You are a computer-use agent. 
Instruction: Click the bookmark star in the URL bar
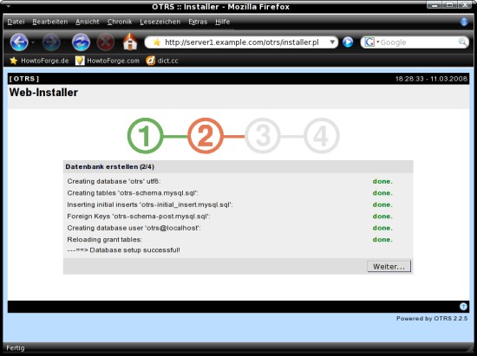coord(156,42)
